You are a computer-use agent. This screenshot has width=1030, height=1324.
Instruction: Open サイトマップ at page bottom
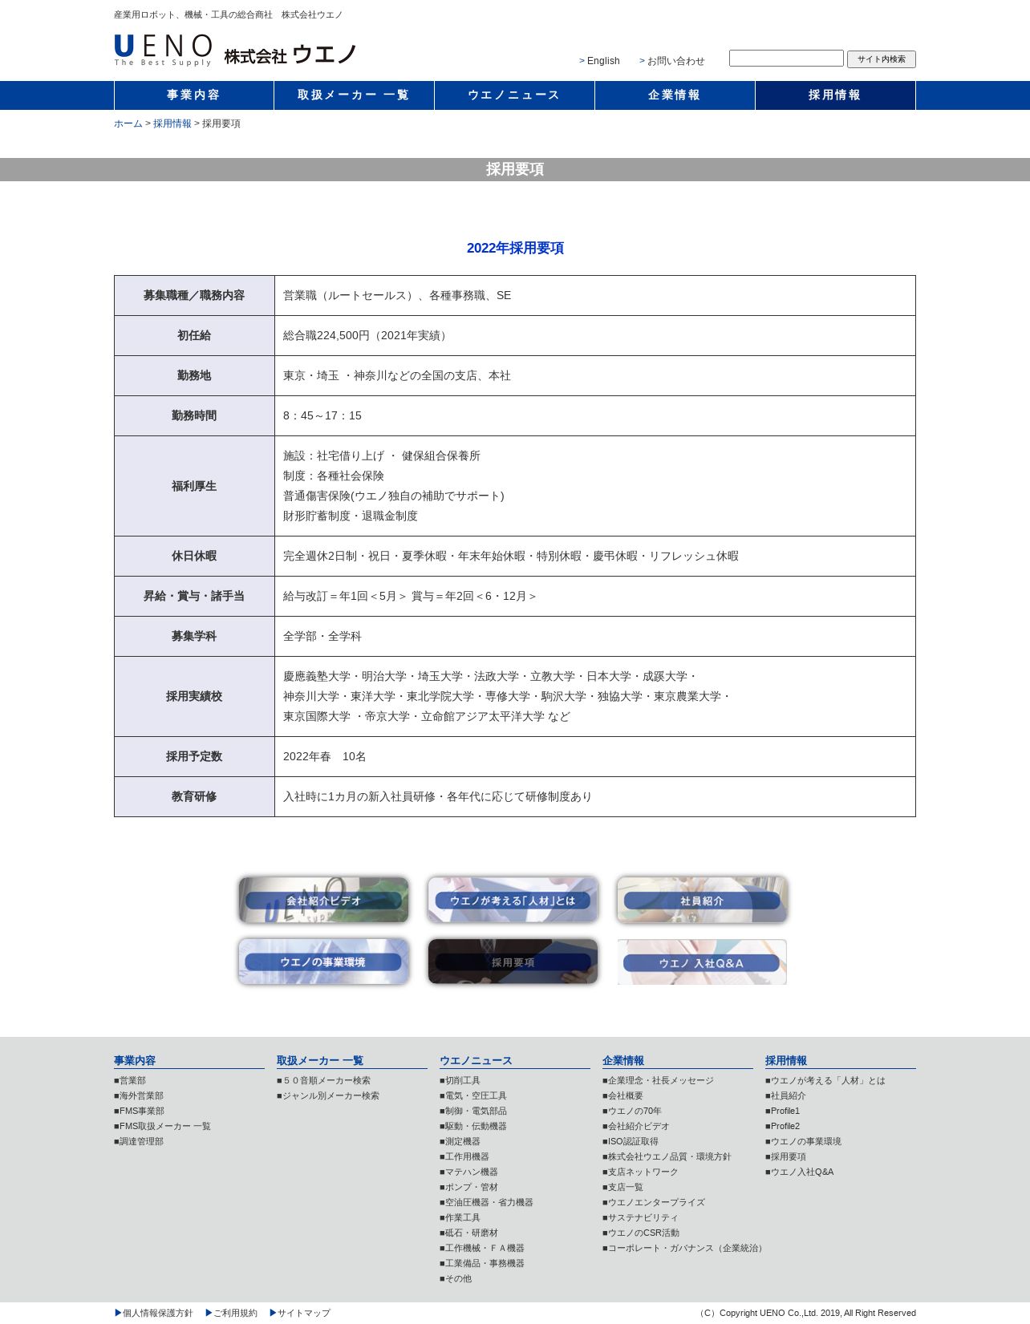point(299,1314)
